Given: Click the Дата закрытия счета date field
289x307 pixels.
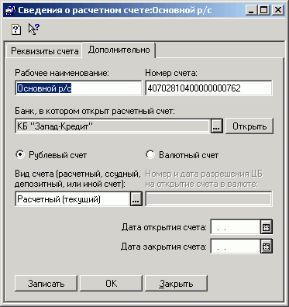Looking at the screenshot, I should click(235, 247).
